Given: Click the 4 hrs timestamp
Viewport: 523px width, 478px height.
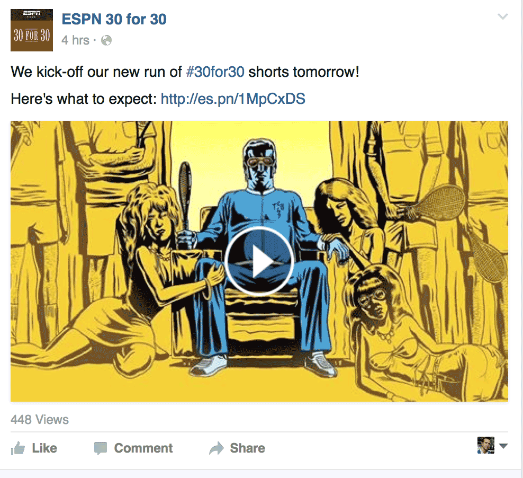Looking at the screenshot, I should click(75, 40).
